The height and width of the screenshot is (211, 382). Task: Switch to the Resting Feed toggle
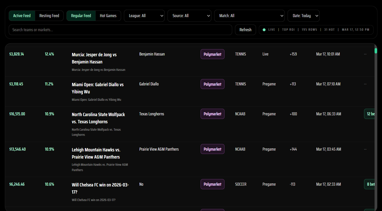49,16
